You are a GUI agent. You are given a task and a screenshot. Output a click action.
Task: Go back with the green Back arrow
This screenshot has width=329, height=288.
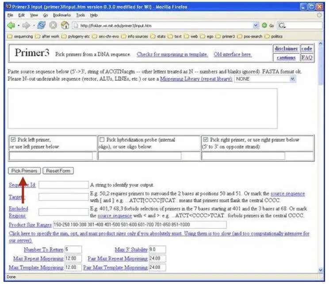[11, 25]
